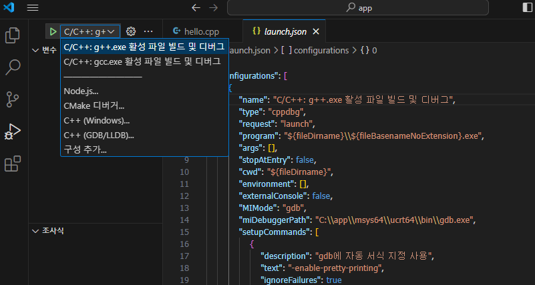Choose CMake 디버거... in the list
The image size is (535, 285).
144,105
